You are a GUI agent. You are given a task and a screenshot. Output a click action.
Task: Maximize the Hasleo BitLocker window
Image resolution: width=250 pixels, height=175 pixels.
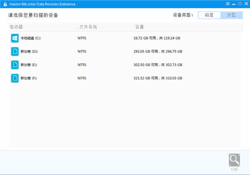[x=240, y=4]
